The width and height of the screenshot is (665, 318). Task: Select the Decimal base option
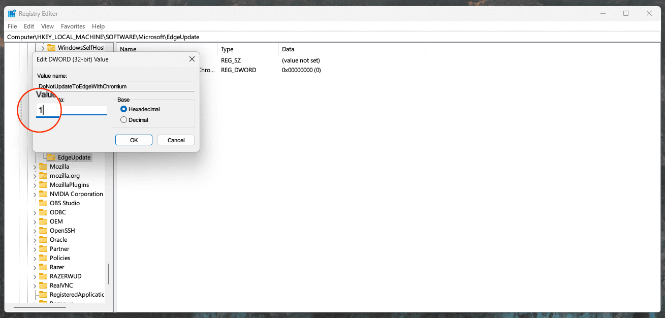pyautogui.click(x=123, y=120)
